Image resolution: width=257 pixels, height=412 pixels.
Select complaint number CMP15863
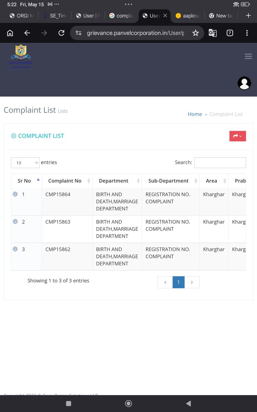click(58, 222)
